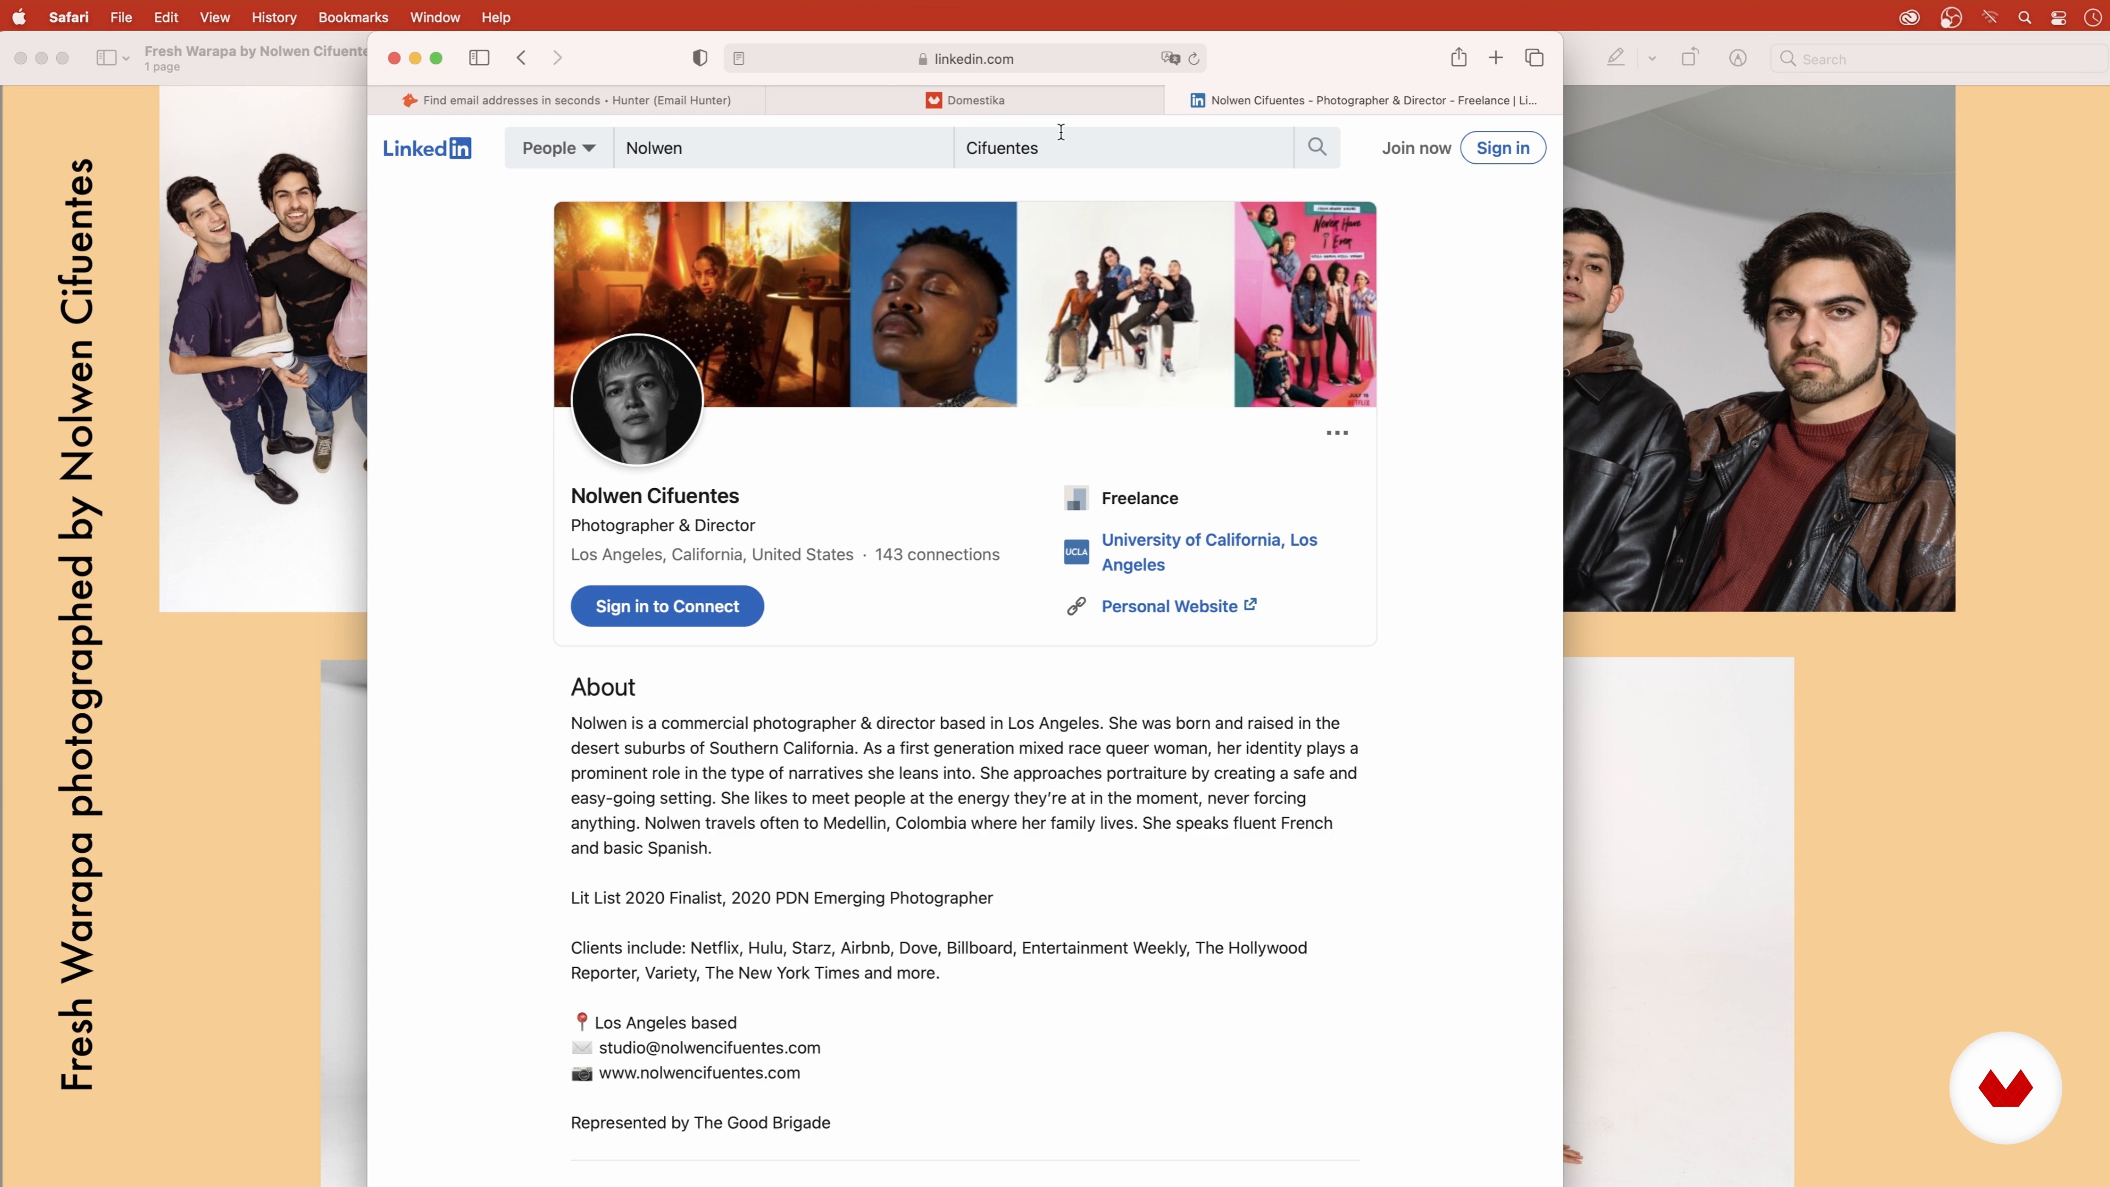Click the translate icon in address bar
This screenshot has height=1187, width=2110.
[x=1170, y=58]
